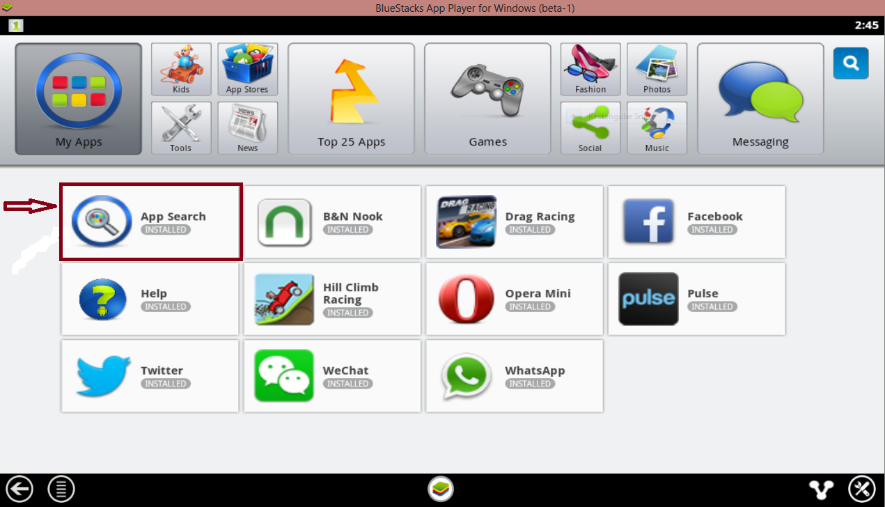Launch the Facebook app
Viewport: 885px width, 507px height.
pyautogui.click(x=696, y=222)
